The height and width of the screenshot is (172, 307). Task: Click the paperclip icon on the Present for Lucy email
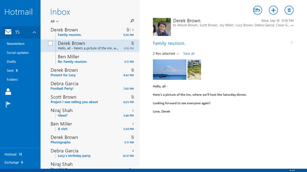pos(133,70)
